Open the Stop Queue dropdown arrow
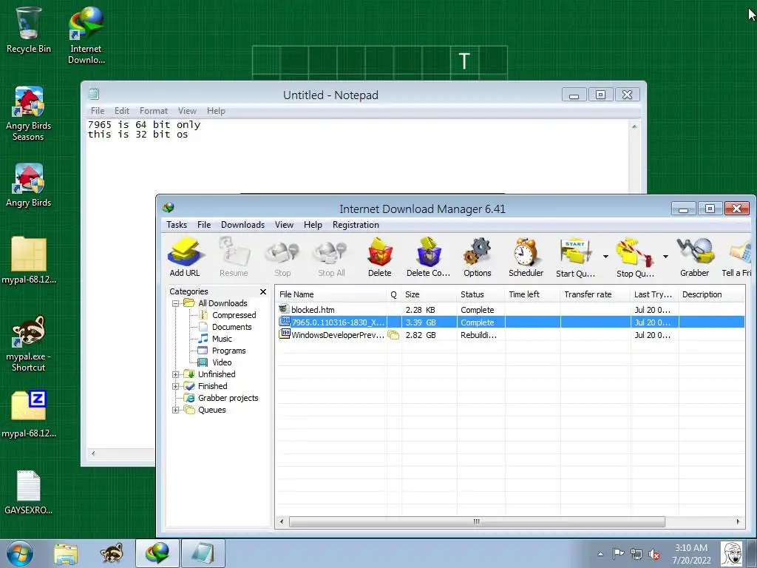757x568 pixels. [x=665, y=257]
